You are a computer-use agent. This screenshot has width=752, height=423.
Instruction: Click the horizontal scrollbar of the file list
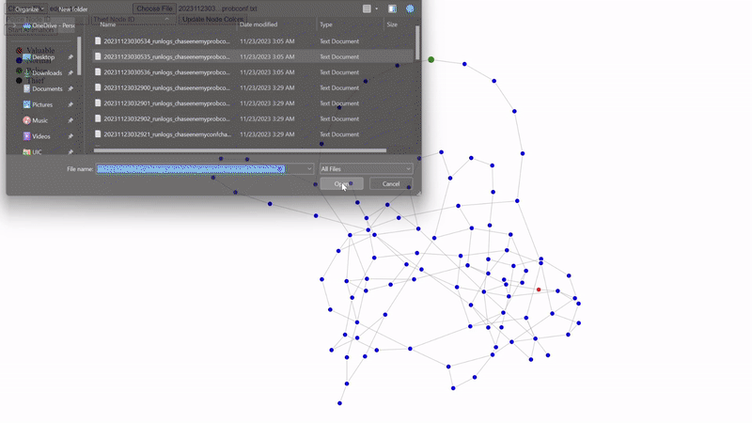pyautogui.click(x=240, y=150)
